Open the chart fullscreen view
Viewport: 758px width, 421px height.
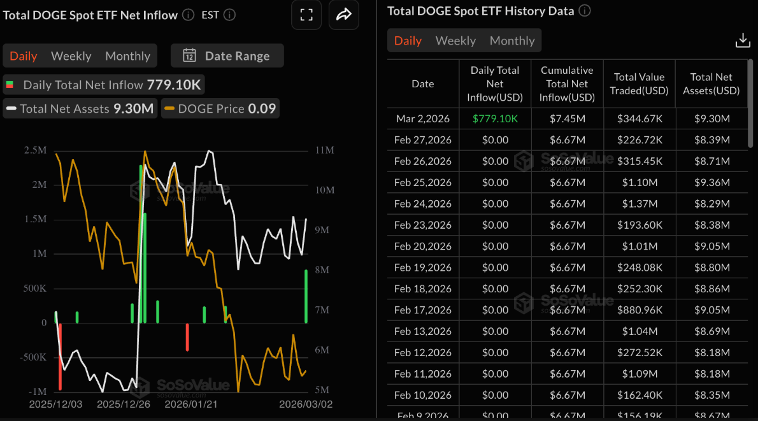point(306,15)
